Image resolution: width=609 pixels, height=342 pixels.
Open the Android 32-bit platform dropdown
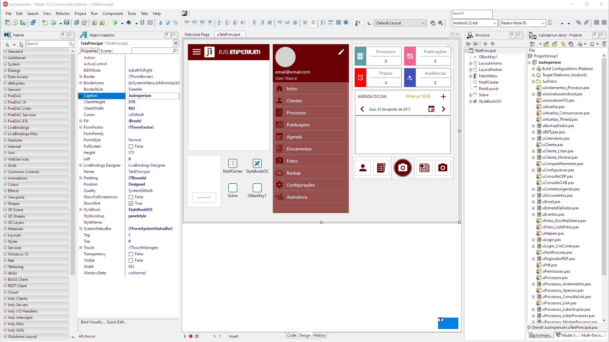point(475,23)
